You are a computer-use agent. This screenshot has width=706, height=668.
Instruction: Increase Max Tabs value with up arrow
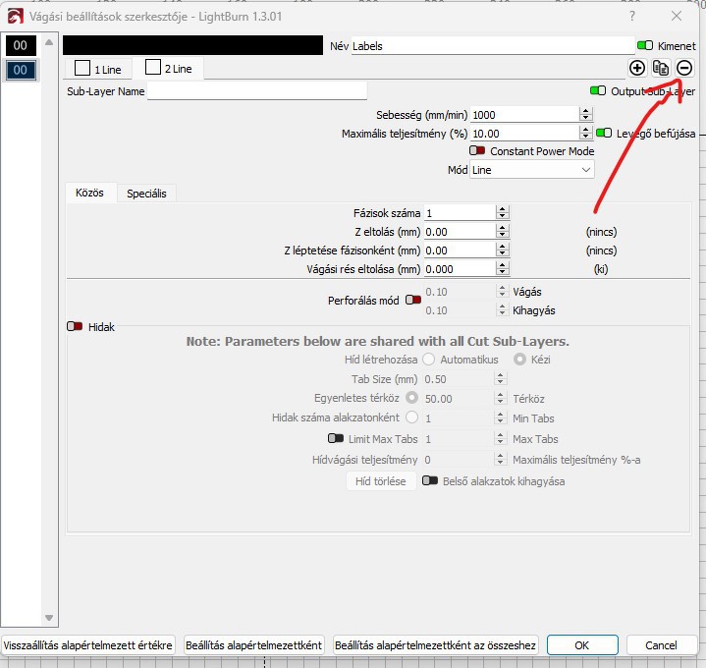coord(500,435)
